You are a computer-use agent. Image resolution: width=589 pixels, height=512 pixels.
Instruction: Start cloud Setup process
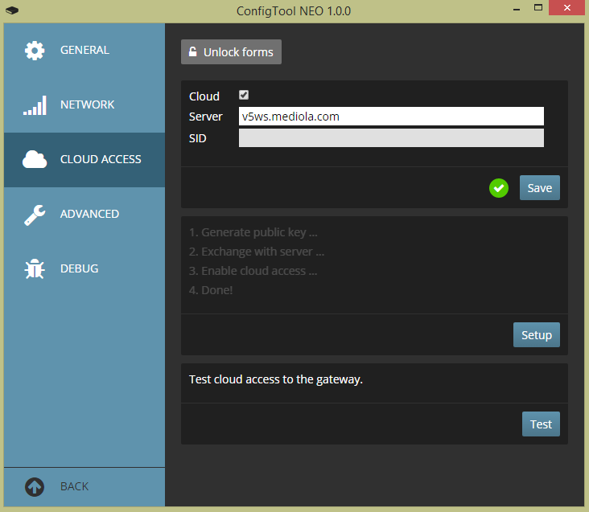click(x=536, y=335)
